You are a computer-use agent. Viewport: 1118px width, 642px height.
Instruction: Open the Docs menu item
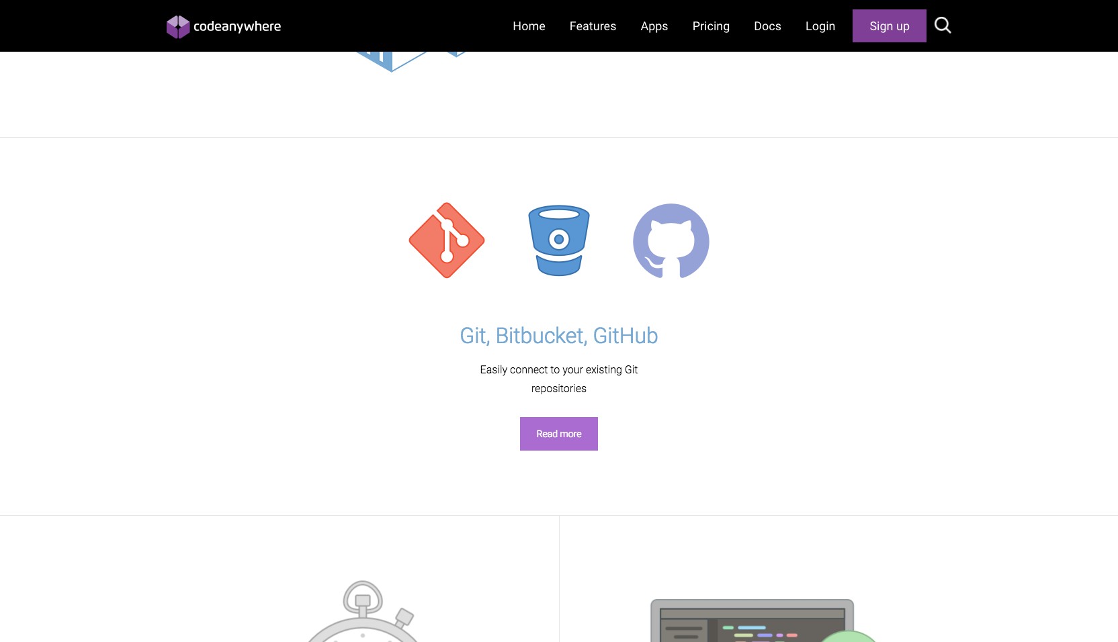click(767, 26)
